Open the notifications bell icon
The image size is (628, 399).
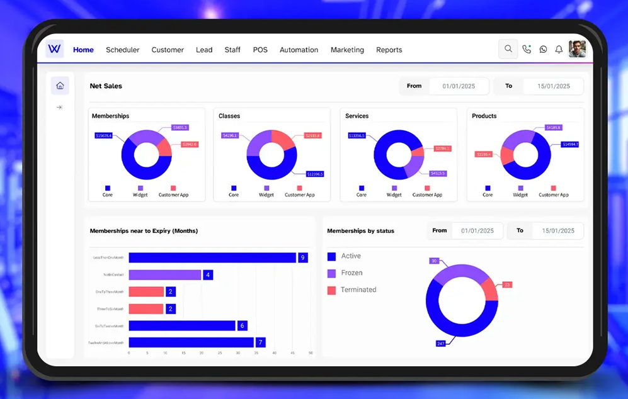coord(559,48)
